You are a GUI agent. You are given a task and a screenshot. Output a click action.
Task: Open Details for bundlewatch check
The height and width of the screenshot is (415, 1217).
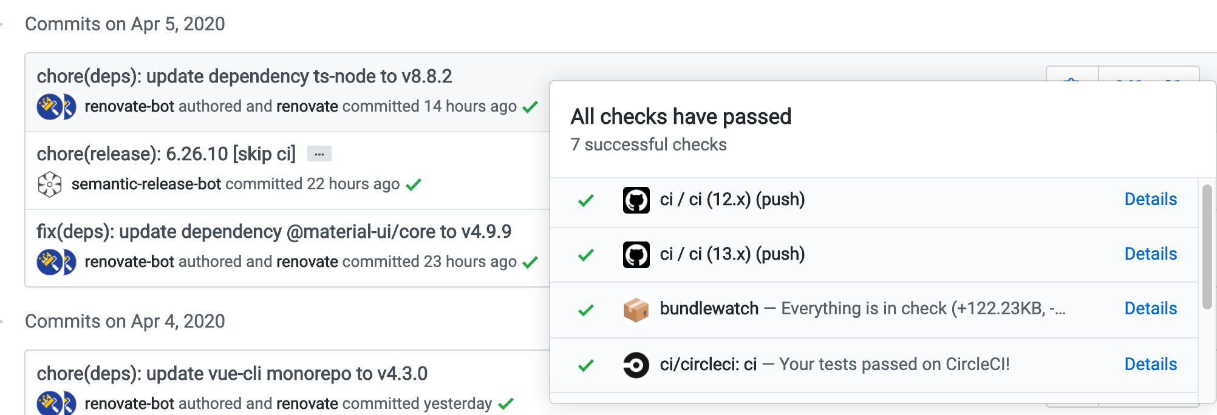[x=1150, y=308]
